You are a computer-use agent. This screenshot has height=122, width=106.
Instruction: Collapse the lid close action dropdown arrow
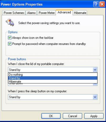pyautogui.click(x=95, y=70)
